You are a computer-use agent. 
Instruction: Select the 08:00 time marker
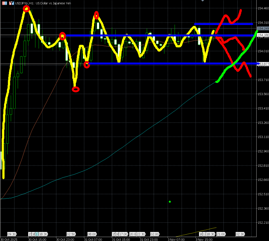pyautogui.click(x=92, y=234)
